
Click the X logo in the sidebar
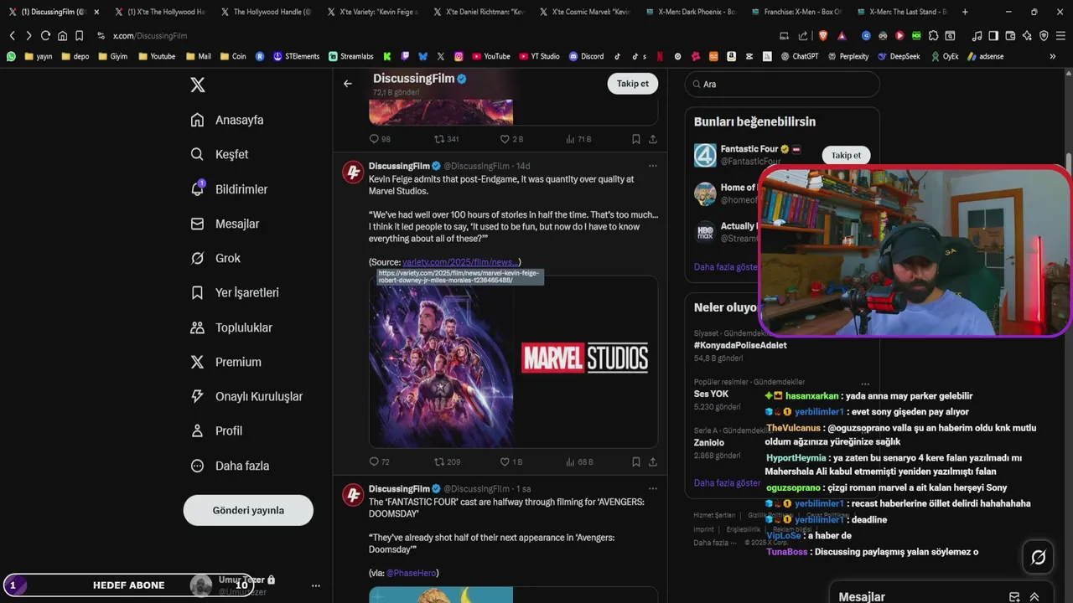(x=197, y=85)
